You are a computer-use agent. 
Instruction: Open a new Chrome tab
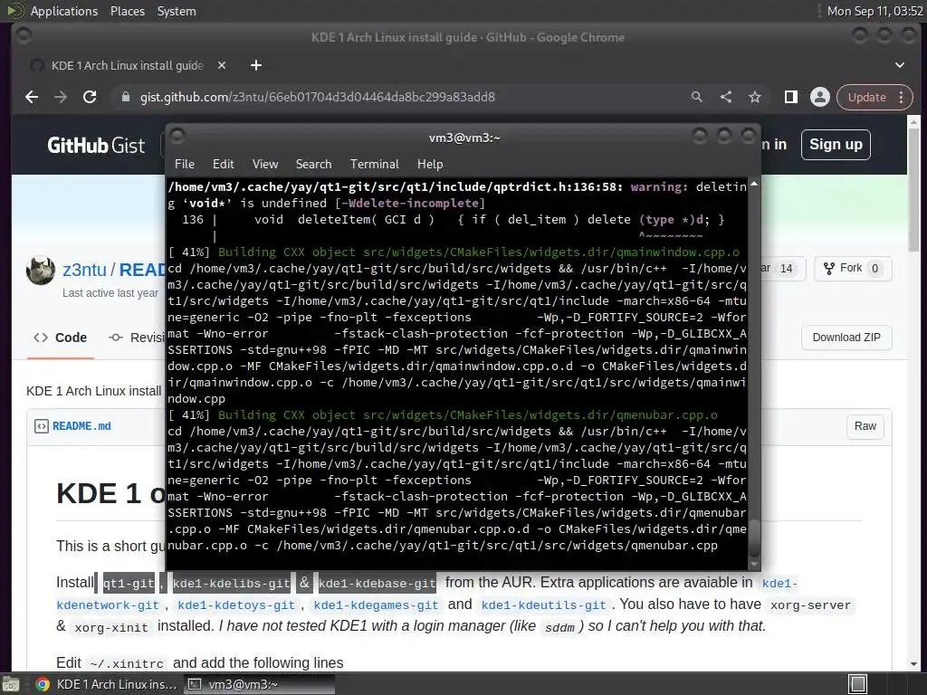pos(256,65)
